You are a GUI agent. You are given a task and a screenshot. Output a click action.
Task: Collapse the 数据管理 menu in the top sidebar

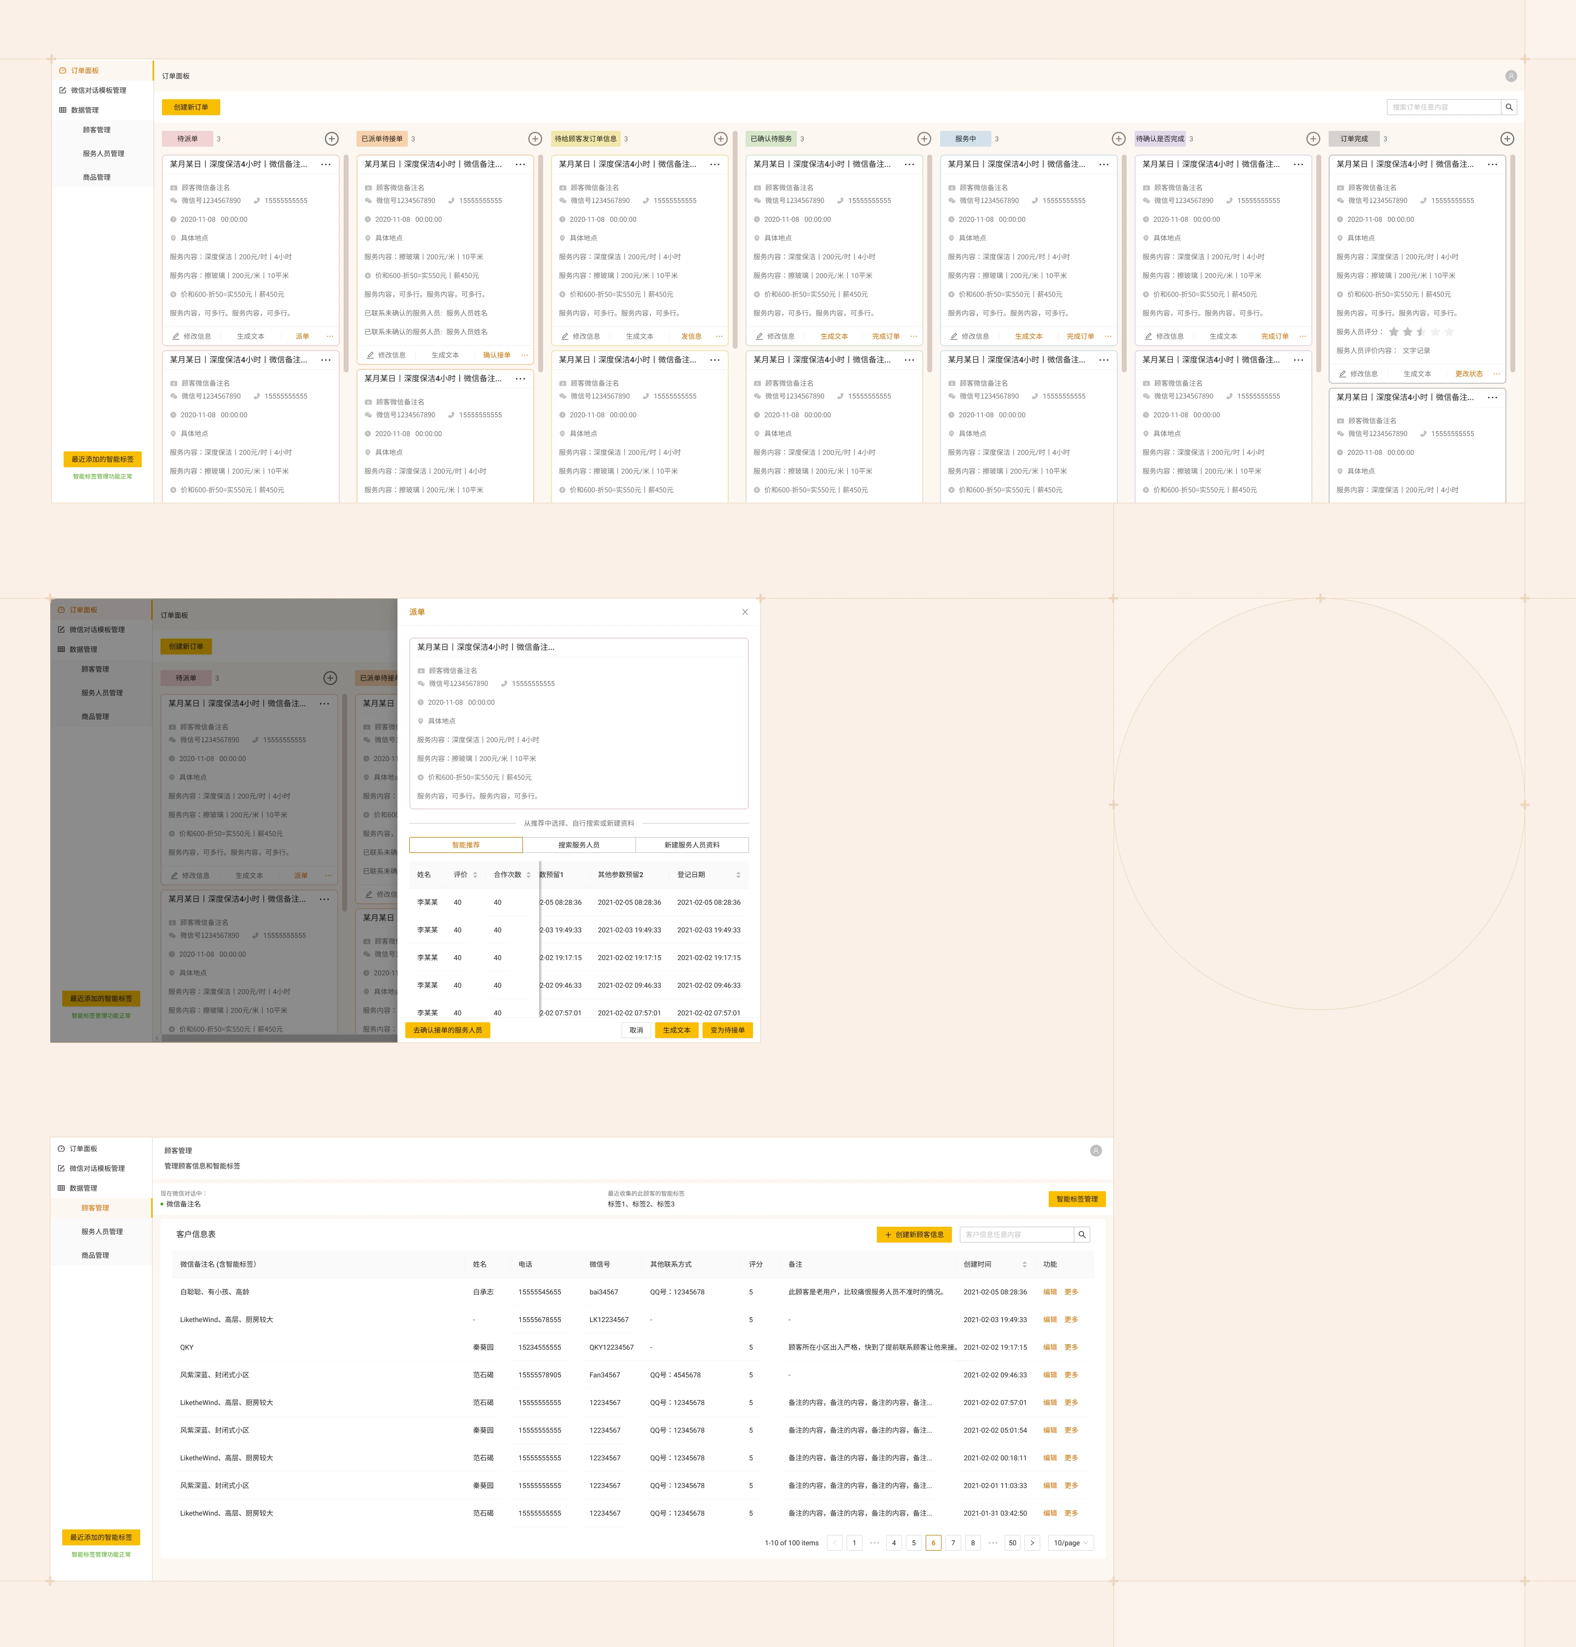[x=84, y=110]
